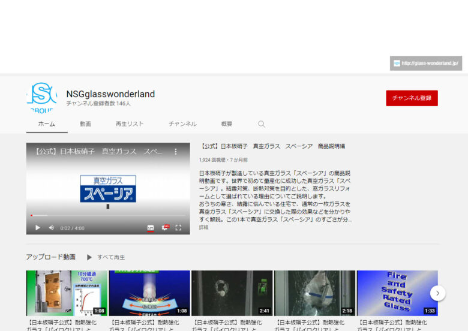This screenshot has width=468, height=331.
Task: Click the チャンネル登録者数 146人 text
Action: click(98, 104)
